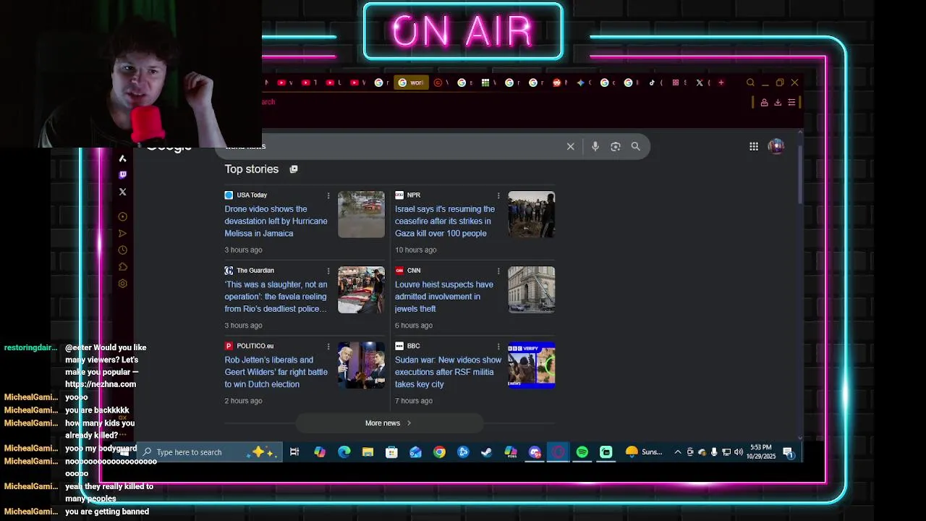This screenshot has height=521, width=926.
Task: Open History clock icon in sidebar
Action: 122,250
